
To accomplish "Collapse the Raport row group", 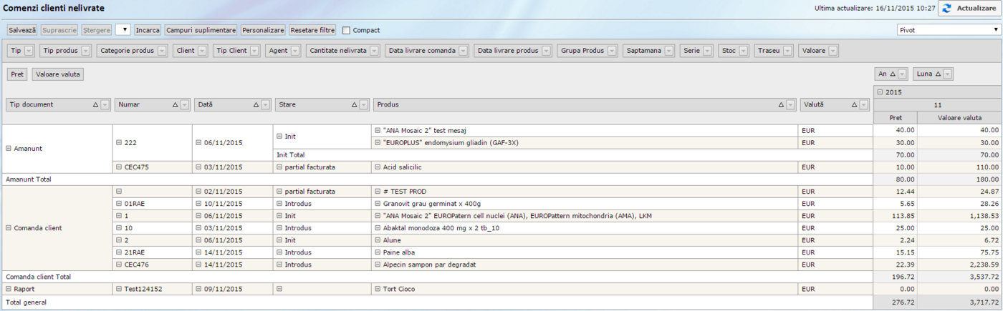I will [9, 290].
